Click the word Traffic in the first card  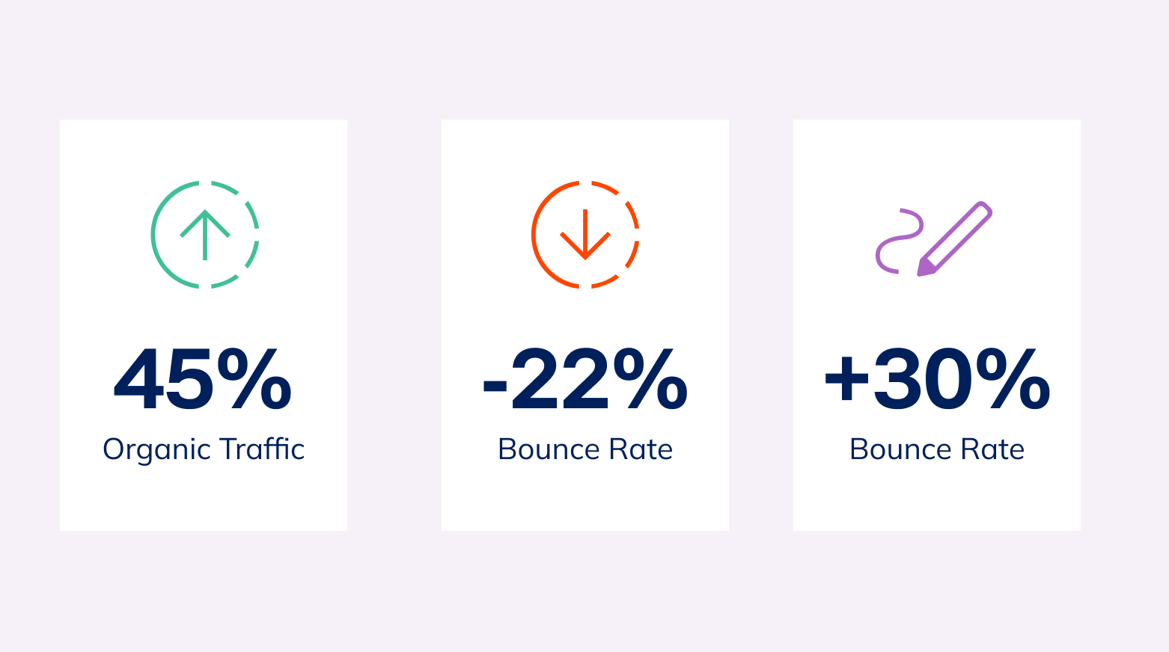tap(262, 449)
